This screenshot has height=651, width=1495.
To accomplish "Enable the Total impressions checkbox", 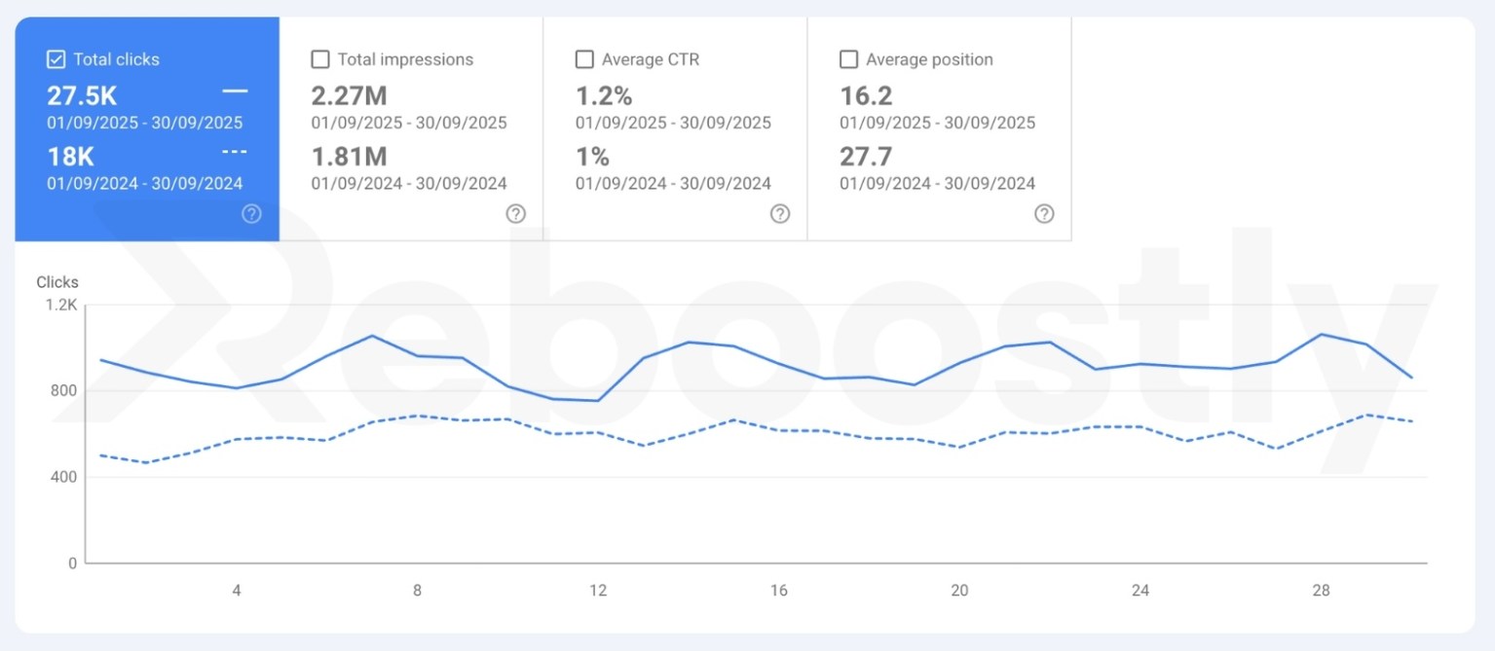I will [320, 59].
